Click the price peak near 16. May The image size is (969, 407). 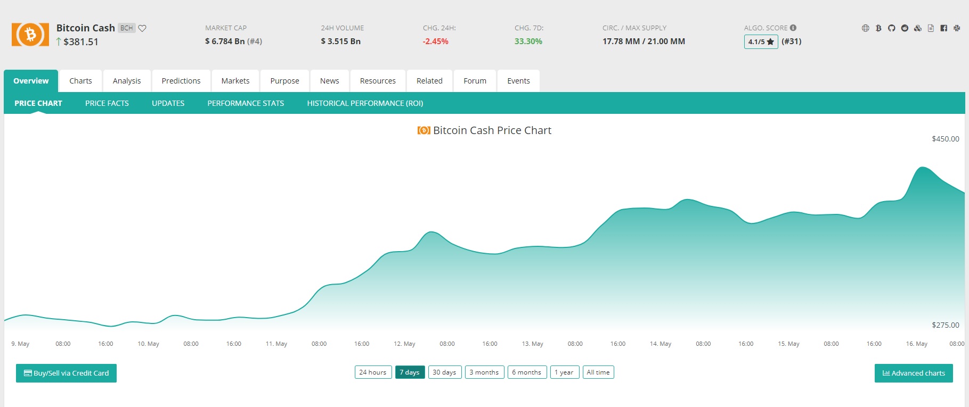pyautogui.click(x=922, y=168)
